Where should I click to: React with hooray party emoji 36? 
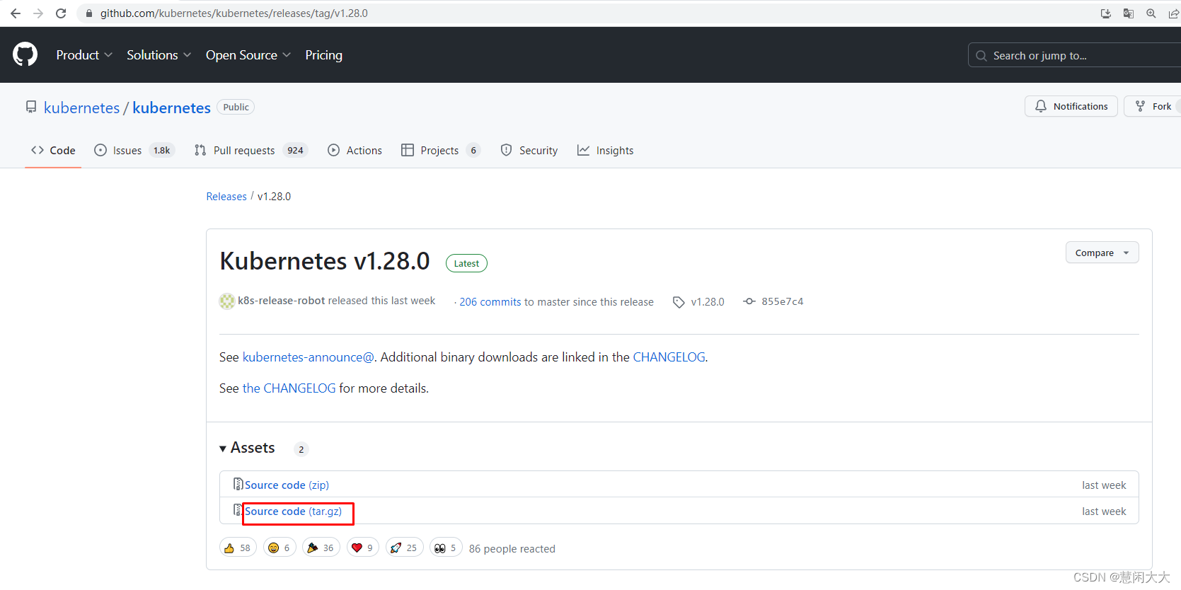[321, 548]
